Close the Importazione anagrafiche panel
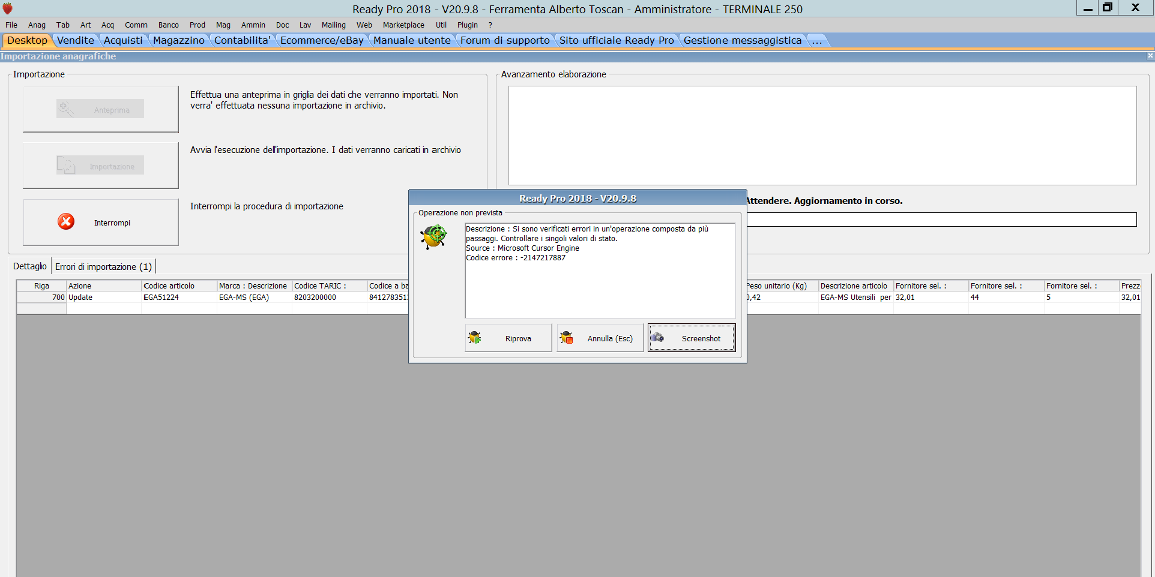The height and width of the screenshot is (577, 1155). pyautogui.click(x=1150, y=56)
